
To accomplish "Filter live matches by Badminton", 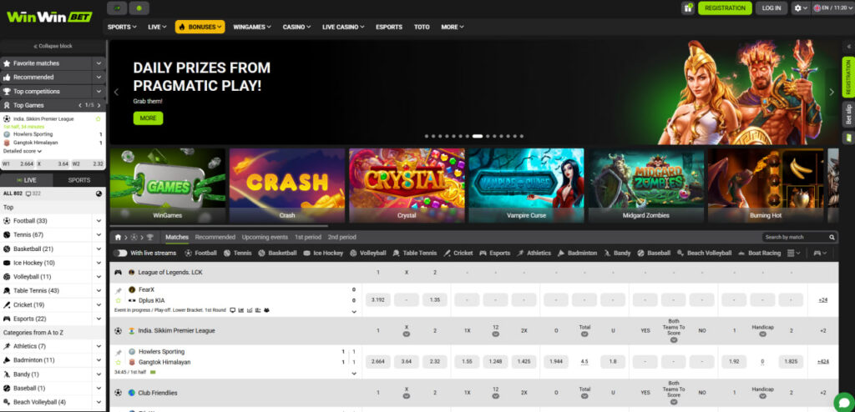I will 578,253.
